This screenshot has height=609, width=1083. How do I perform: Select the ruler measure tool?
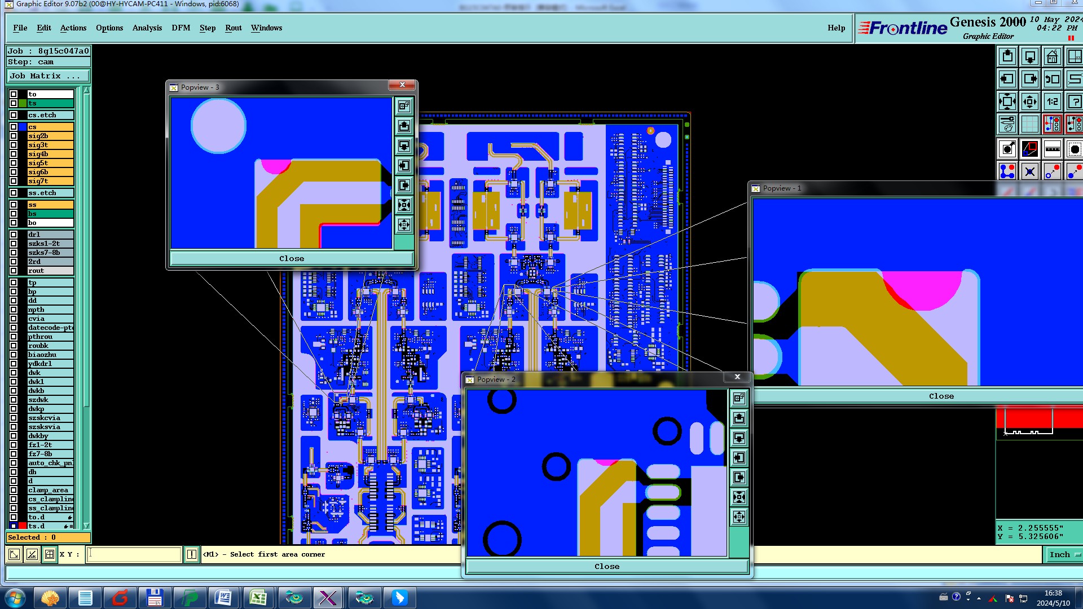point(1053,149)
